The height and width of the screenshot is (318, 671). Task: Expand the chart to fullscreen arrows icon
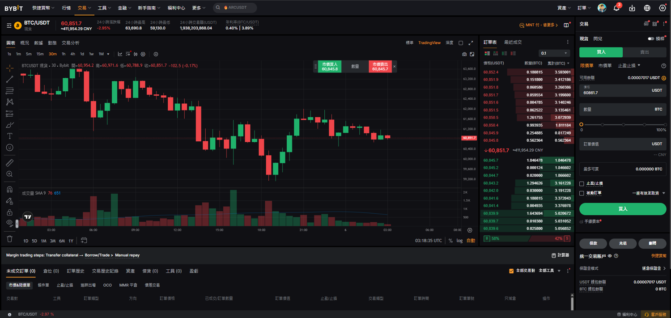tap(471, 43)
